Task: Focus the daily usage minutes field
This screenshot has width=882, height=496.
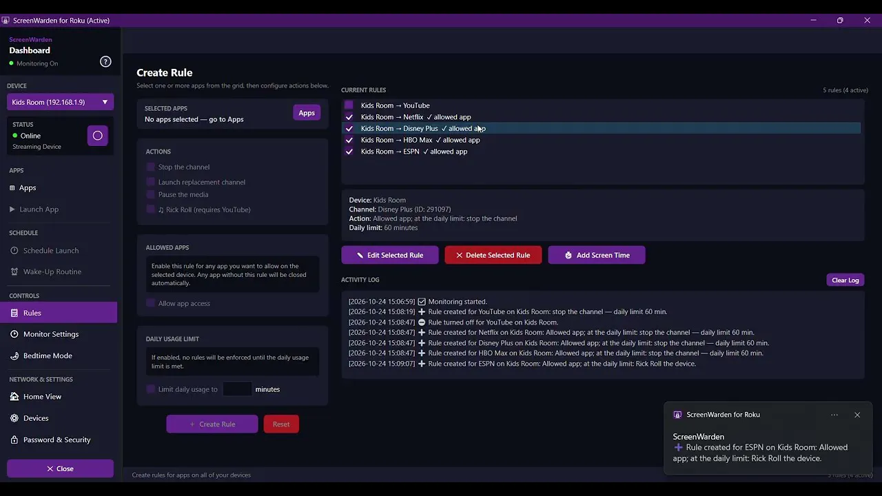Action: click(237, 389)
